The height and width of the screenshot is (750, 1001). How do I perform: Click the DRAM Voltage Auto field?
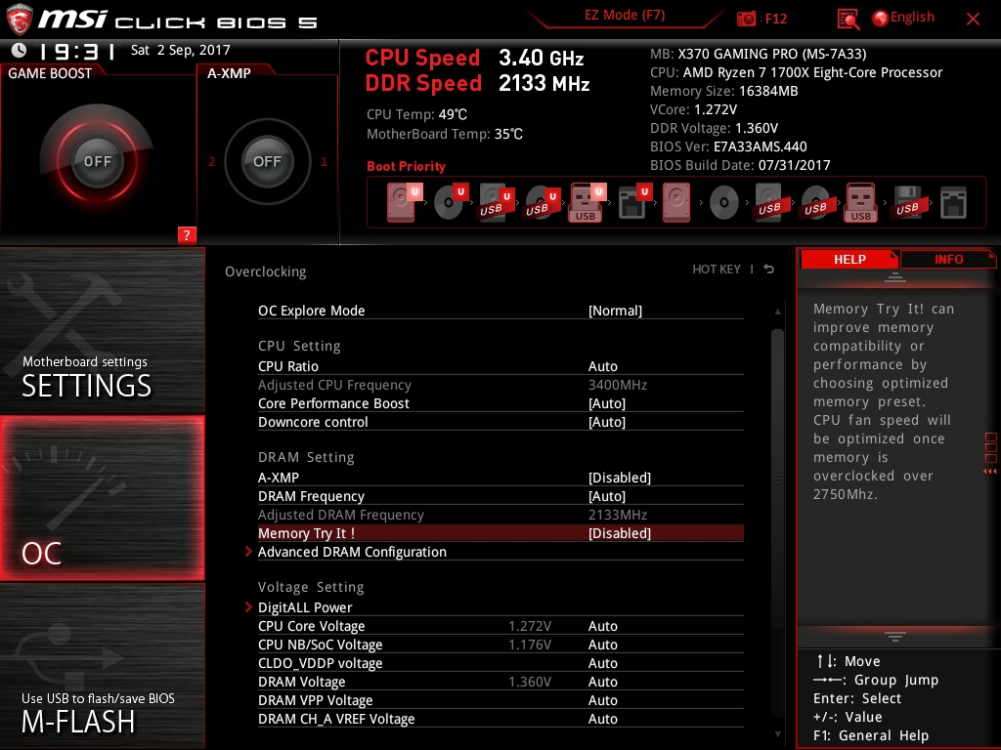click(x=602, y=681)
